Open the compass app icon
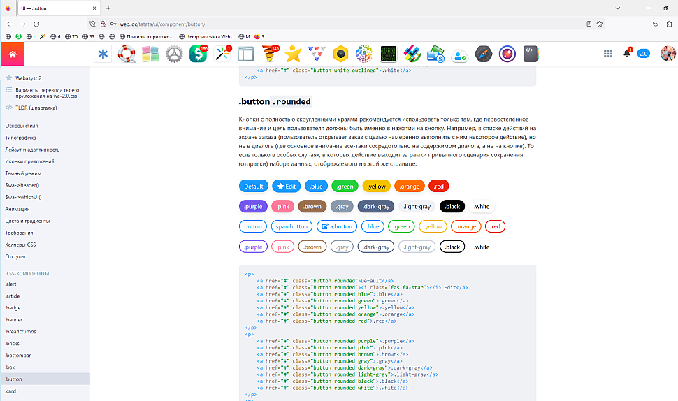Image resolution: width=678 pixels, height=401 pixels. (x=483, y=54)
